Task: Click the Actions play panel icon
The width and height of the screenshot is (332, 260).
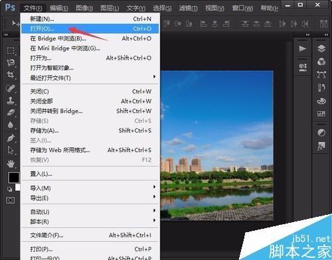Action: pos(303,48)
